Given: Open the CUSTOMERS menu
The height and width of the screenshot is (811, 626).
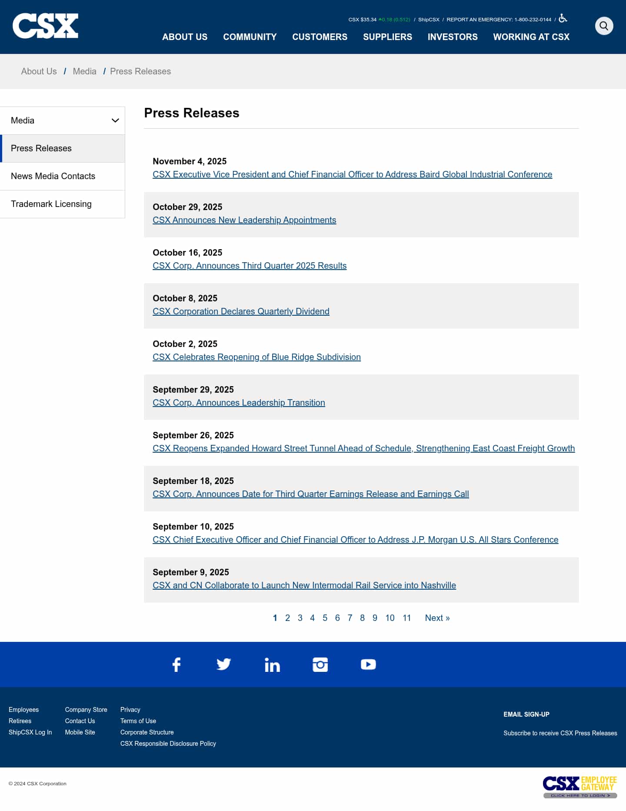Looking at the screenshot, I should click(x=320, y=37).
